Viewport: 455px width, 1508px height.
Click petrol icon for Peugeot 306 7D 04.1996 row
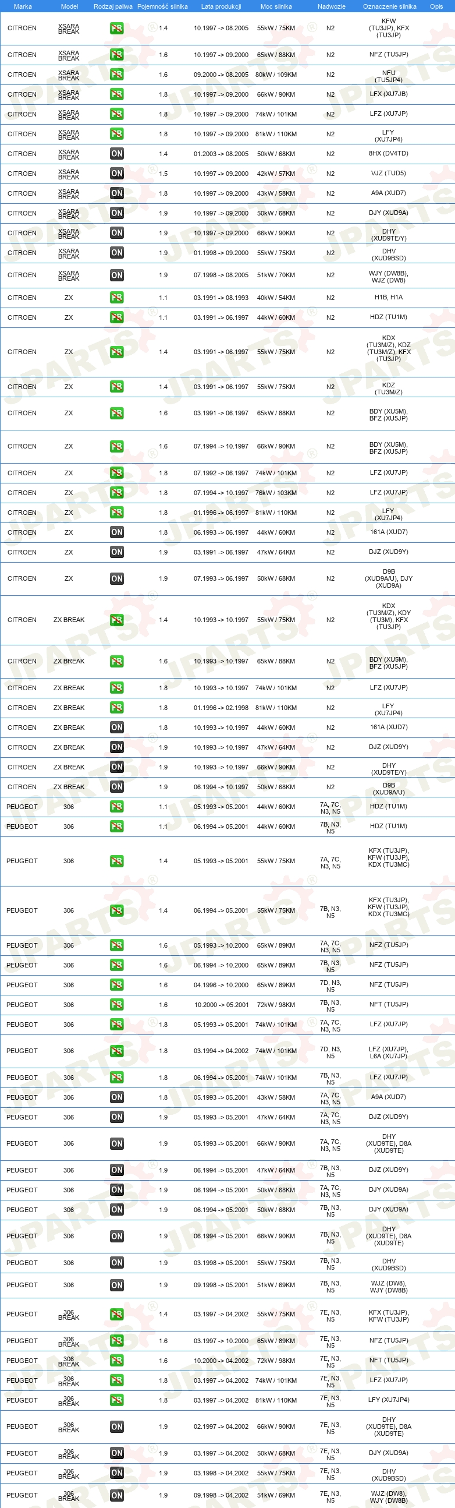[x=117, y=985]
